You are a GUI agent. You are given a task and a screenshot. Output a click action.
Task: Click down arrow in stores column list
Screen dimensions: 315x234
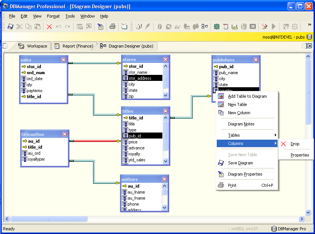click(165, 95)
